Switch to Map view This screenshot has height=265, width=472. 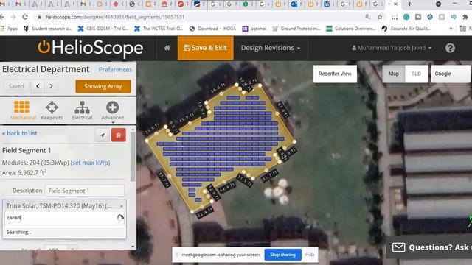pos(393,74)
